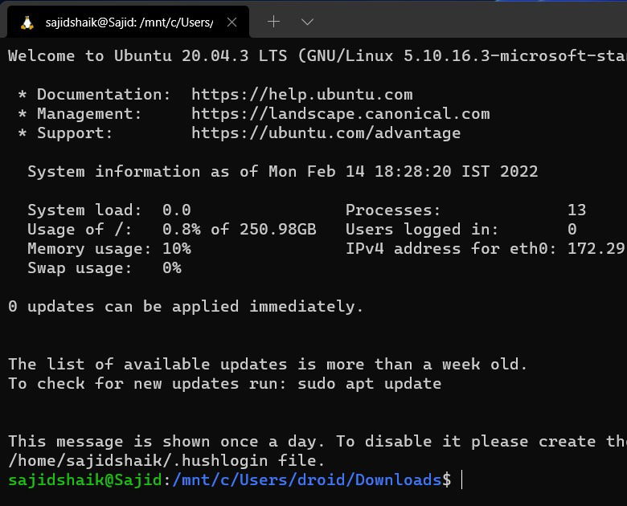Screen dimensions: 627x506
Task: Open the ubuntu.com/advantage support link
Action: point(326,133)
